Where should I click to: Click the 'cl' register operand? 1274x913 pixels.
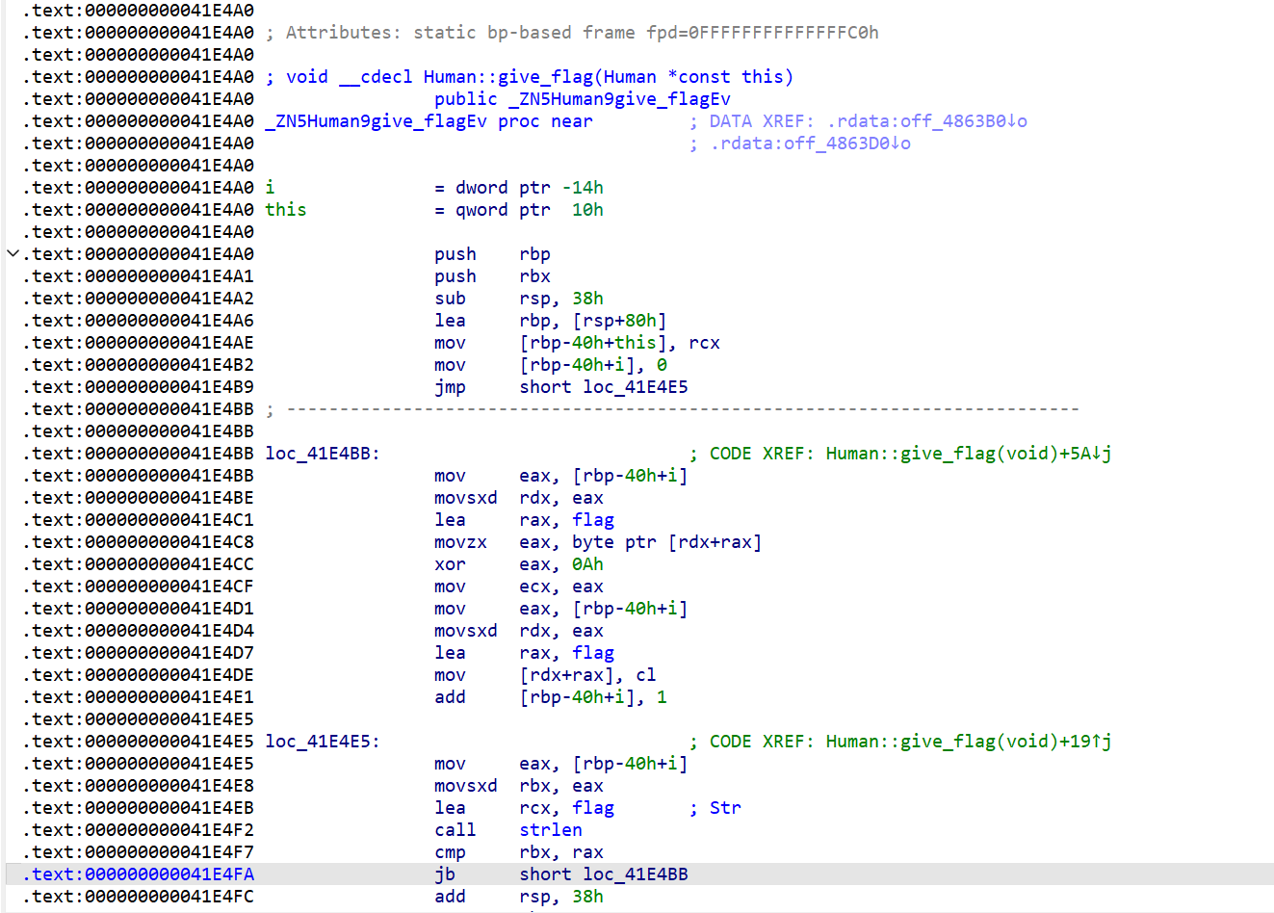[646, 675]
